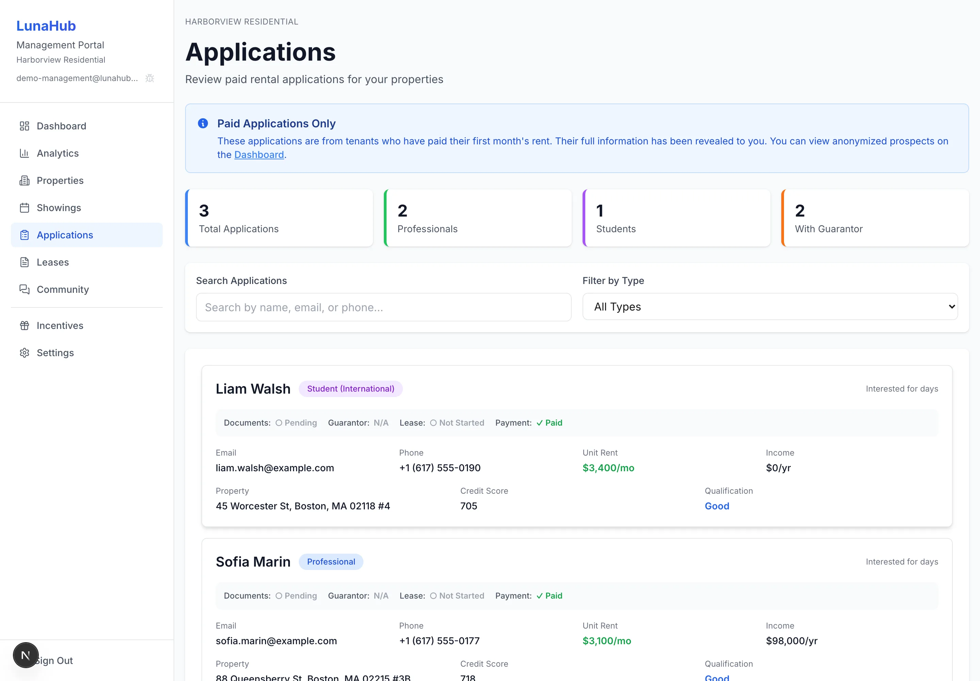The height and width of the screenshot is (681, 980).
Task: Click Liam Walsh's Documents Pending status
Action: pos(296,423)
